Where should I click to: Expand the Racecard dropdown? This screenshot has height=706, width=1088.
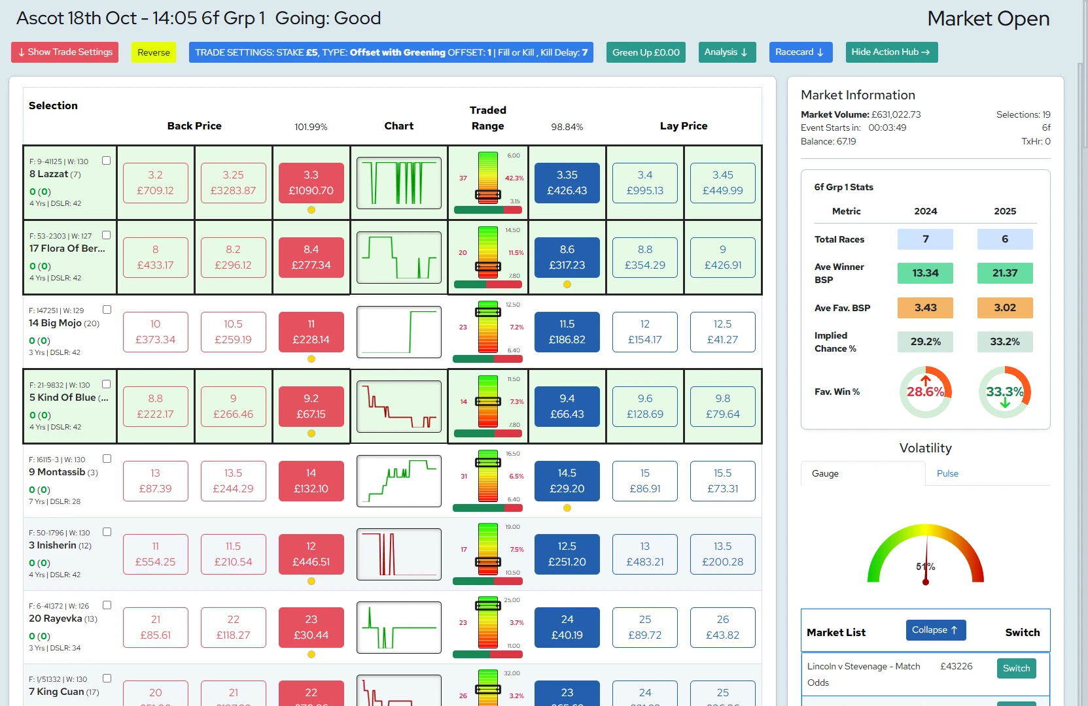799,52
